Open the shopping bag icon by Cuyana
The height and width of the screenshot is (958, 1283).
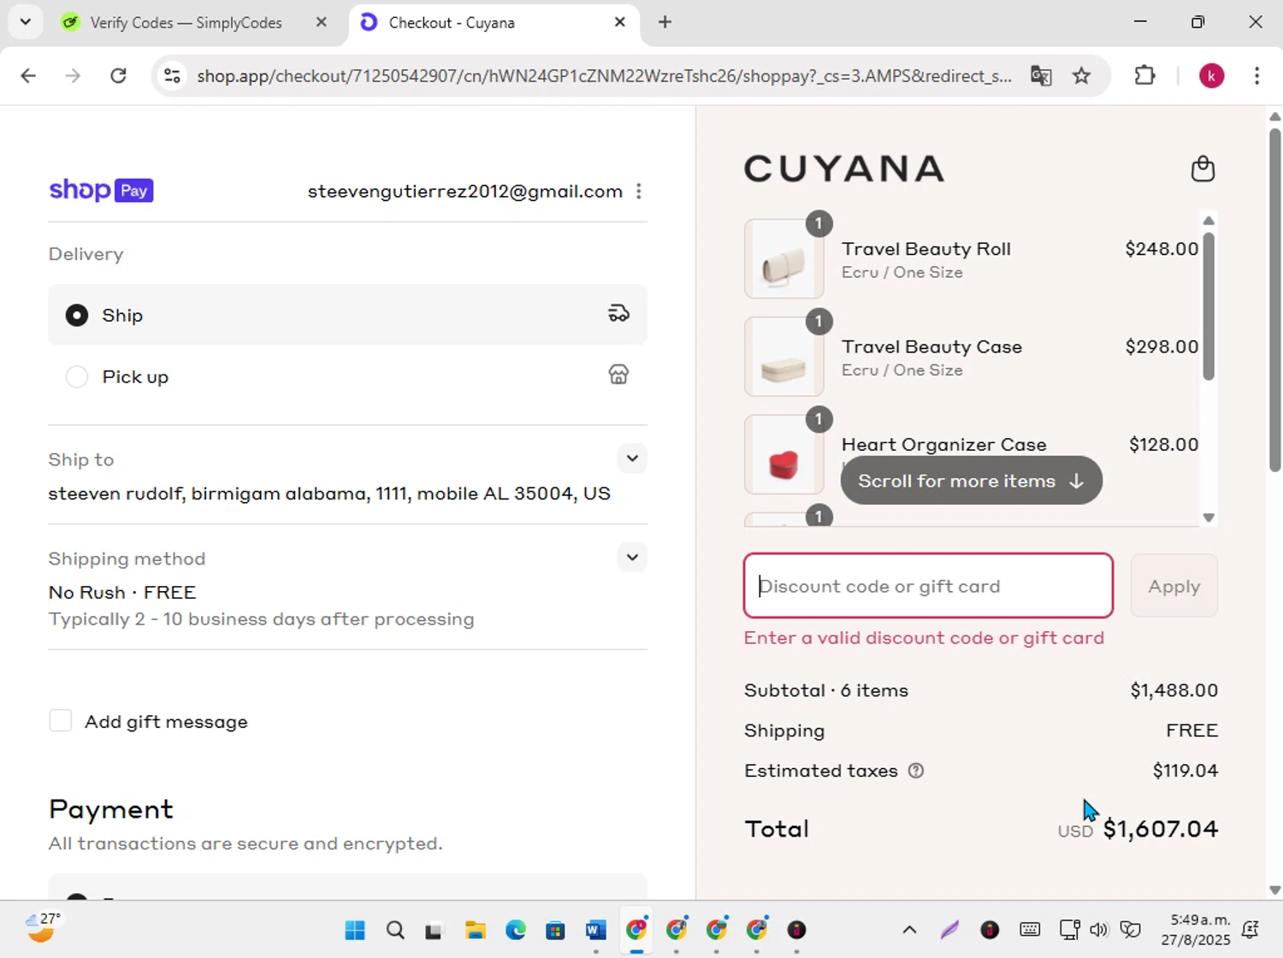pos(1203,169)
